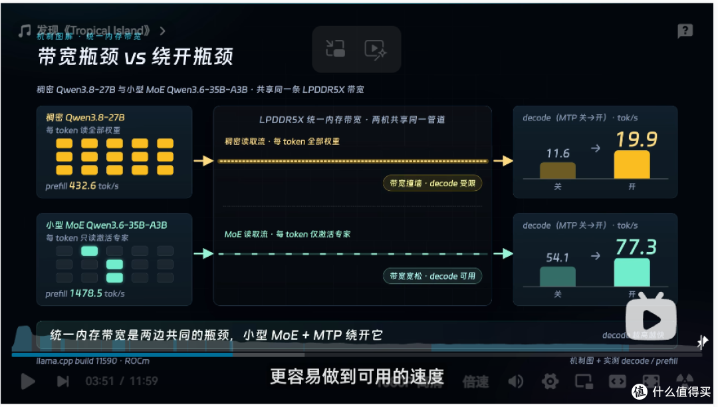This screenshot has height=407, width=718.
Task: Open the volume speaker control
Action: [516, 381]
